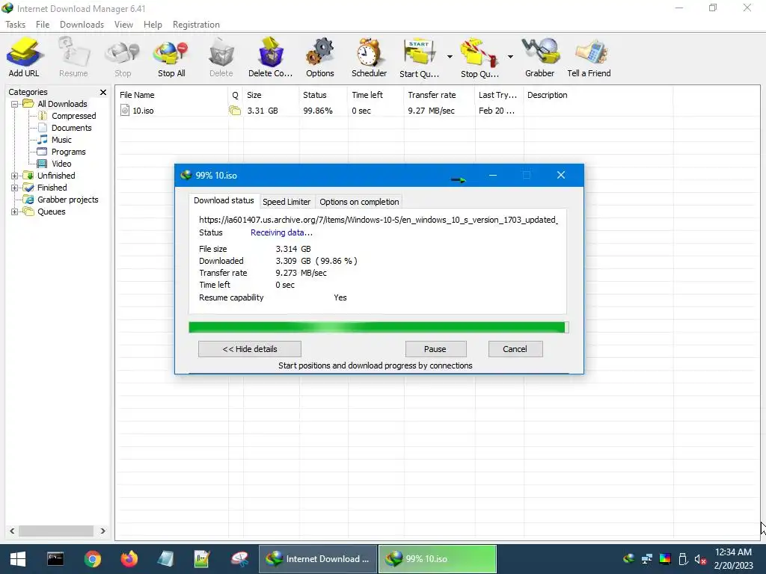This screenshot has width=766, height=574.
Task: Sort by Description column header
Action: [x=598, y=95]
